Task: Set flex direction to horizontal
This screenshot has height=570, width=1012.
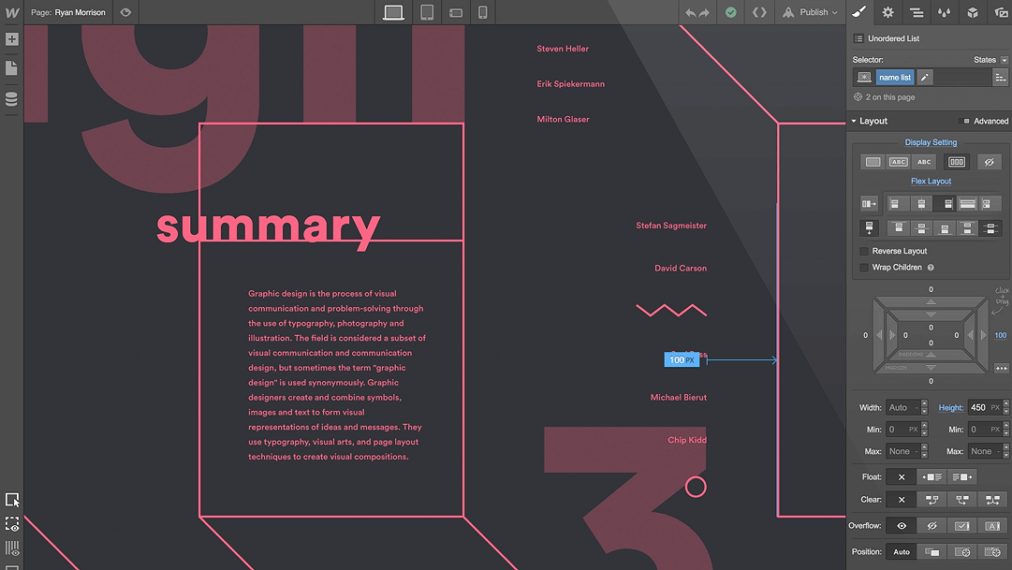Action: 869,204
